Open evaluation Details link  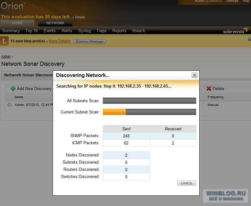80,17
